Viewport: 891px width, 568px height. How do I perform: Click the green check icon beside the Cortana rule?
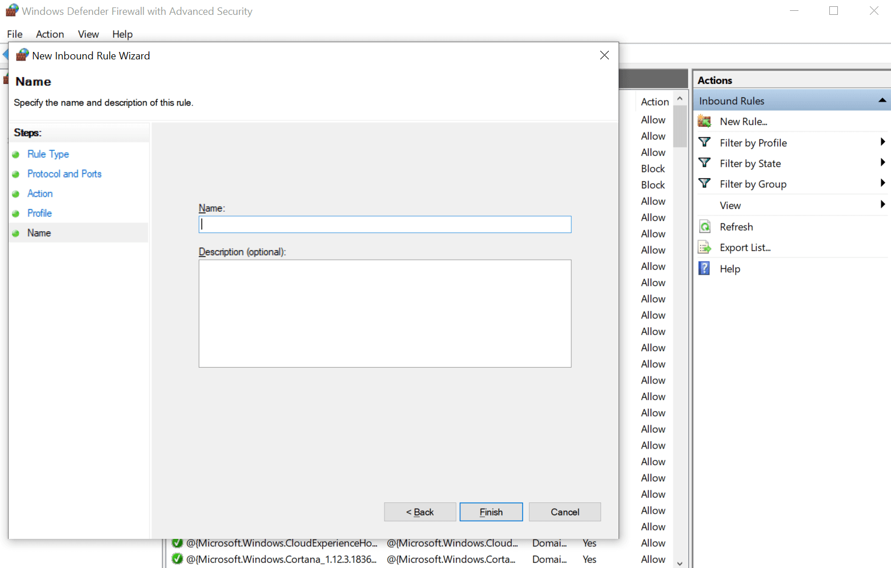pos(177,559)
